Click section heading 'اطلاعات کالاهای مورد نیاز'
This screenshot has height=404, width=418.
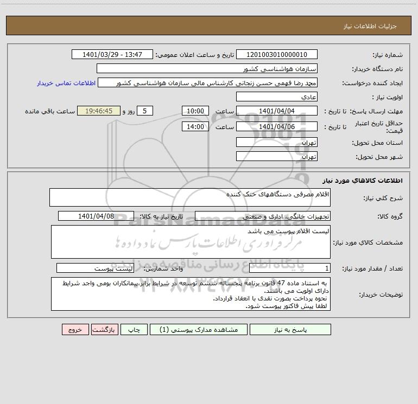363,181
